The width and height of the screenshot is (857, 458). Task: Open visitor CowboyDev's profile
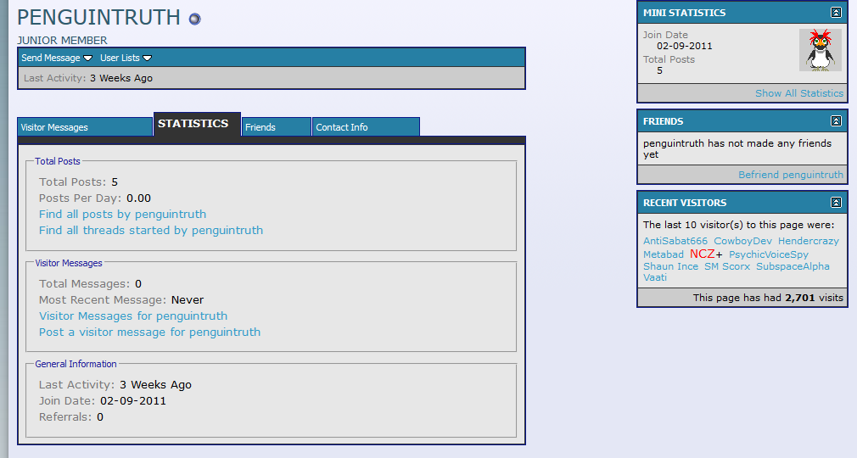pyautogui.click(x=742, y=241)
